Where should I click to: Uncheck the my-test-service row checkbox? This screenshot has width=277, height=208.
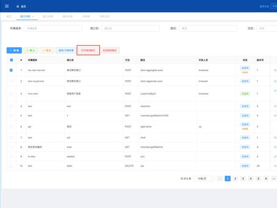(11, 70)
